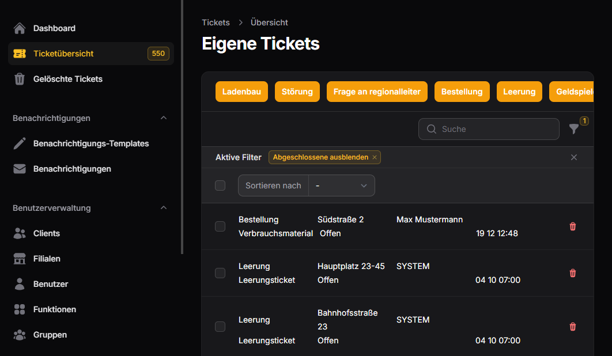Click the Filialen store icon
Viewport: 612px width, 356px height.
(20, 259)
